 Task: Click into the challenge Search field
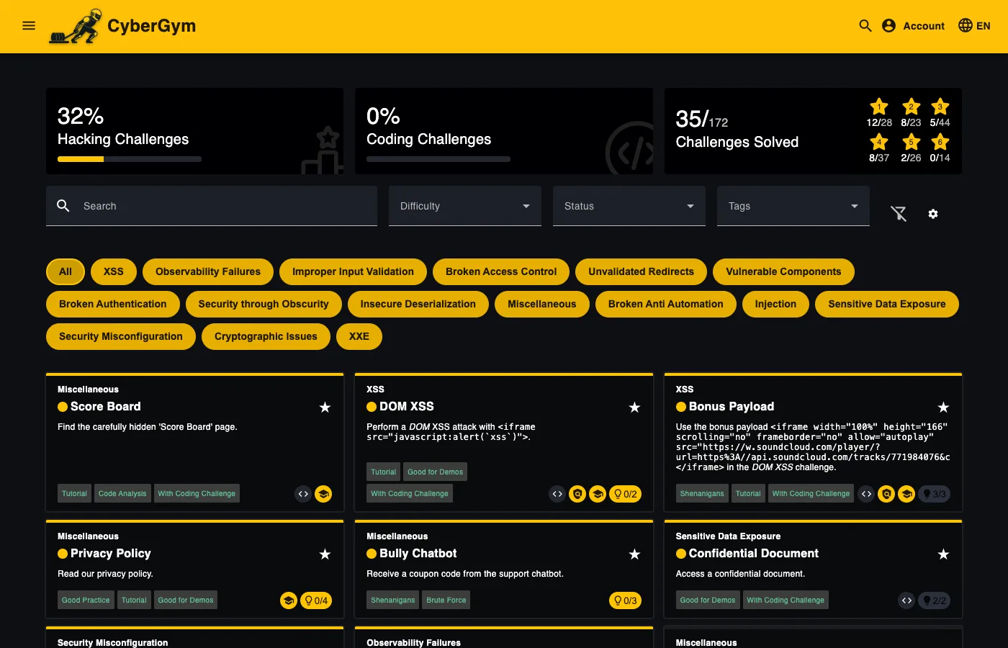tap(212, 206)
